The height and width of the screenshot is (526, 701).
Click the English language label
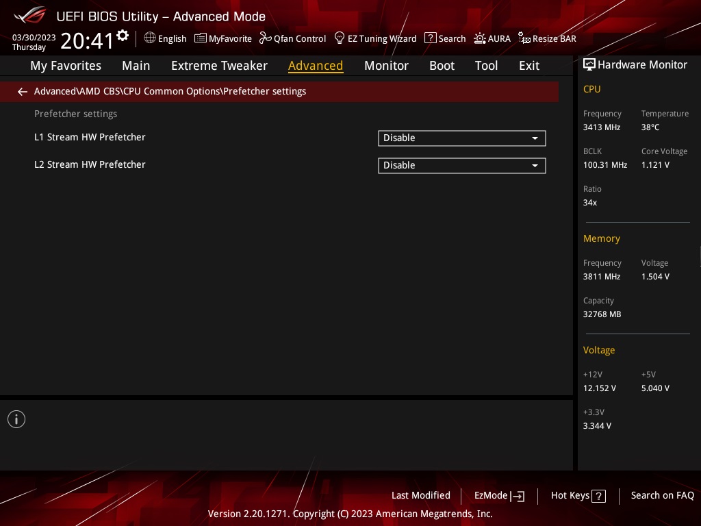[172, 39]
